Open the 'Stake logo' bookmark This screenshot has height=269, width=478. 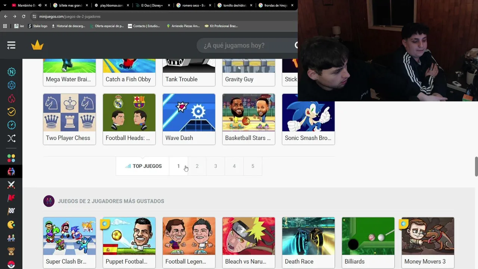click(x=38, y=26)
